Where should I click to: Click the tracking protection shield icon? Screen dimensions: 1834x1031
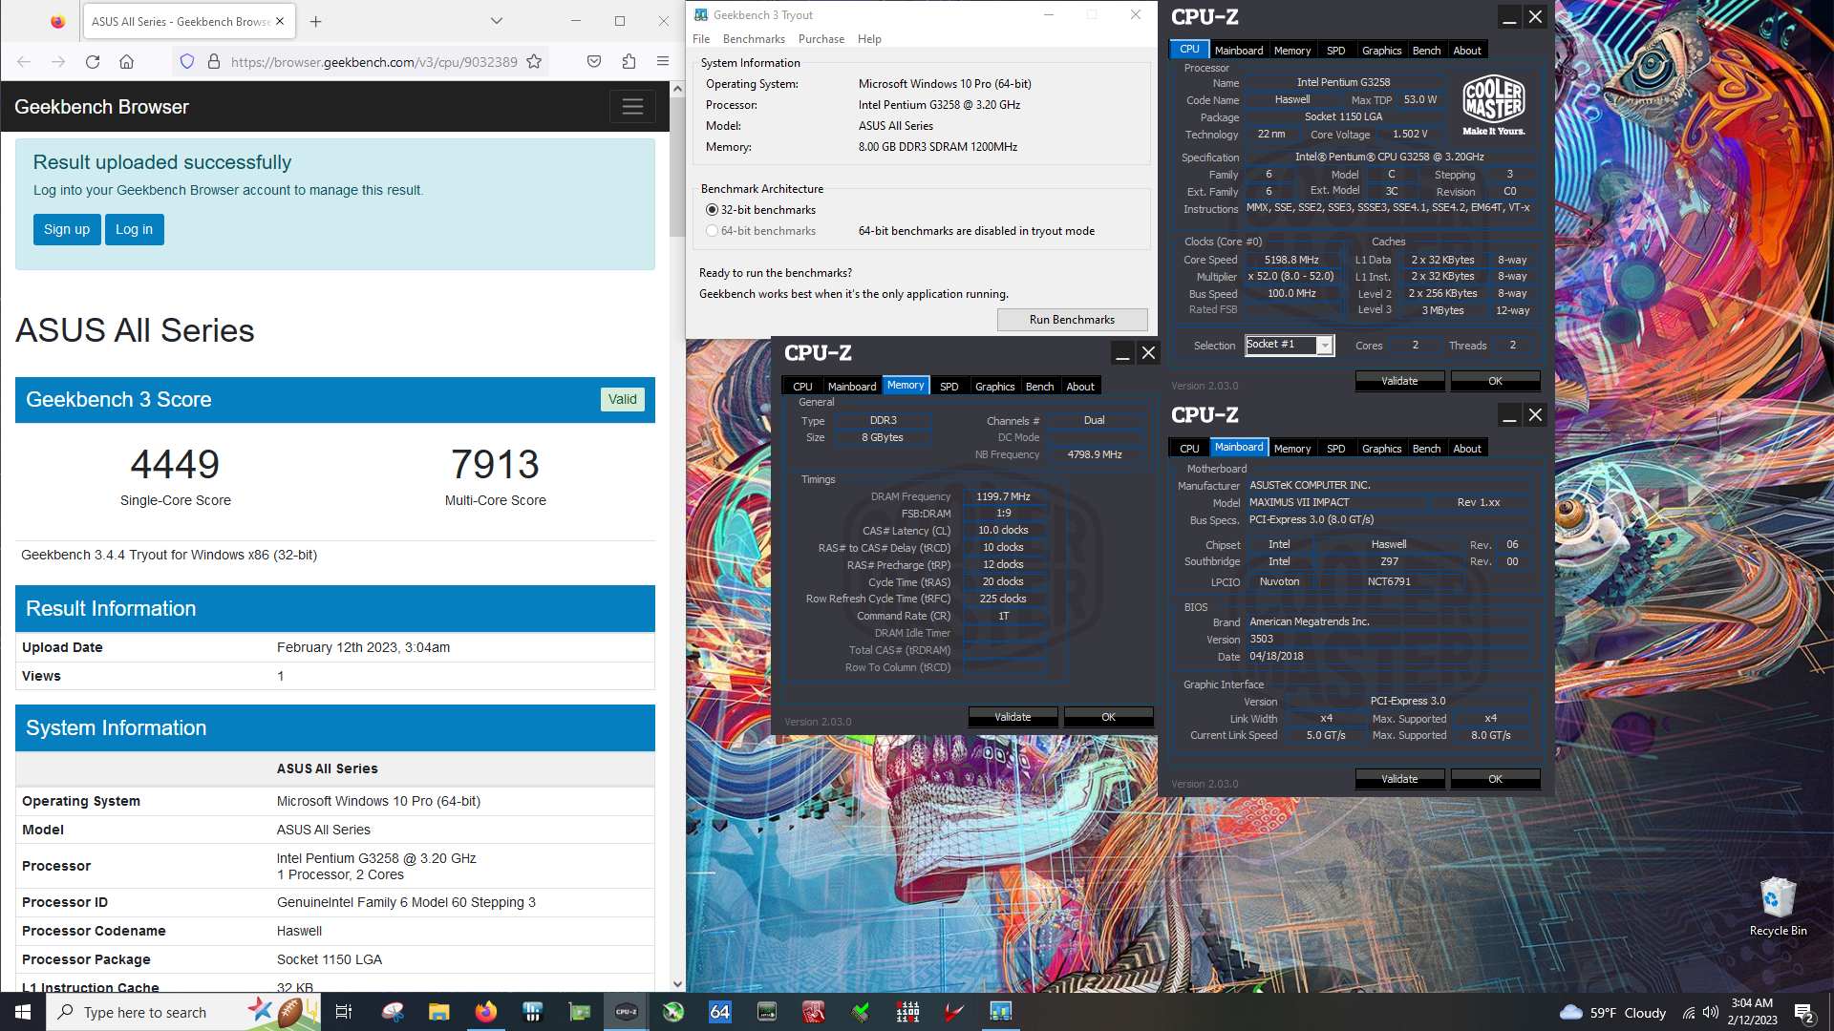[x=187, y=62]
